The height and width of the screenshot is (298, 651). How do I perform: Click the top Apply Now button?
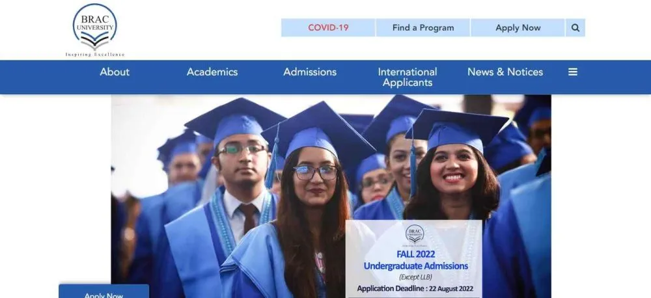[x=518, y=28]
